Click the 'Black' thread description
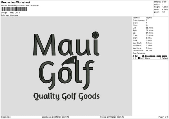Screen dimensions: 169x119 click(147, 58)
